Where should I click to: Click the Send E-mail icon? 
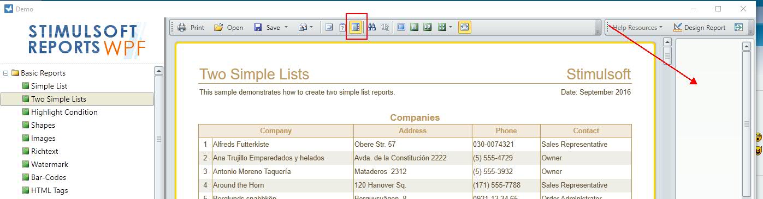(302, 27)
